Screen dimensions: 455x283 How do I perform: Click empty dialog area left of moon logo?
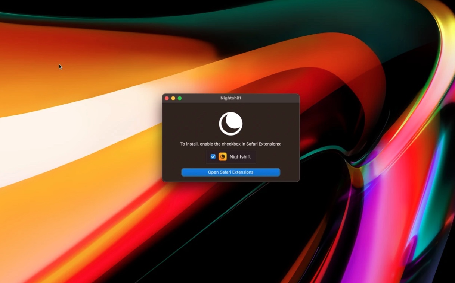tap(187, 124)
